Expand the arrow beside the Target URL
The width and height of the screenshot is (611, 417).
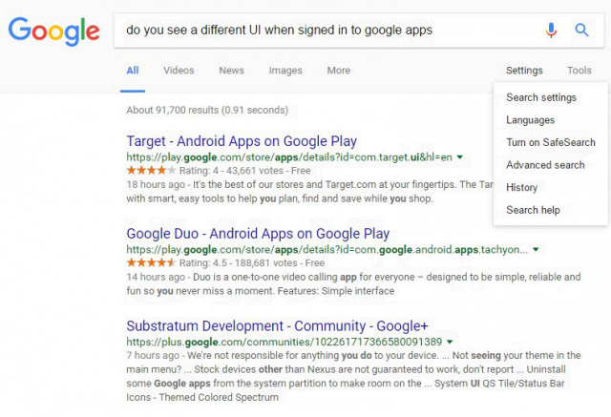(459, 156)
